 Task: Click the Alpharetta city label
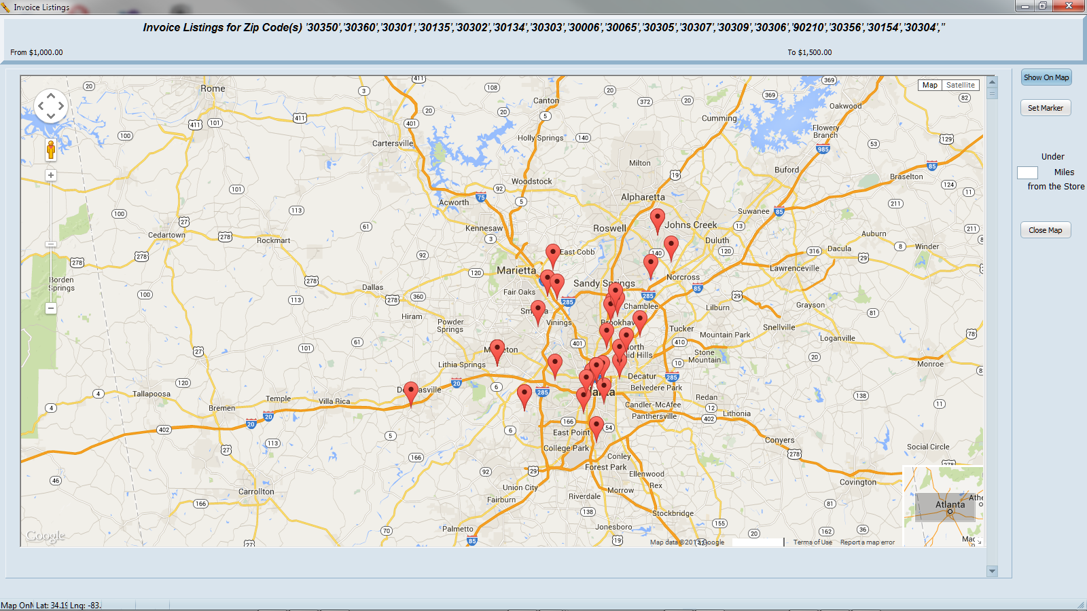click(643, 197)
